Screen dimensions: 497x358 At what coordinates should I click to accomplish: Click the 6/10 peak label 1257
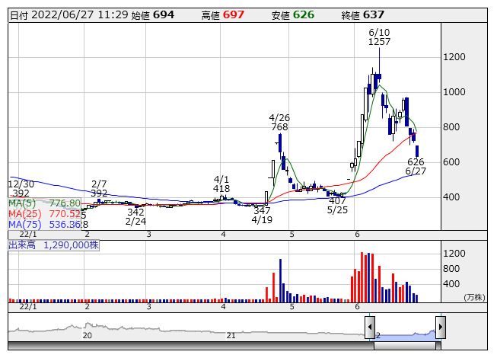click(378, 42)
